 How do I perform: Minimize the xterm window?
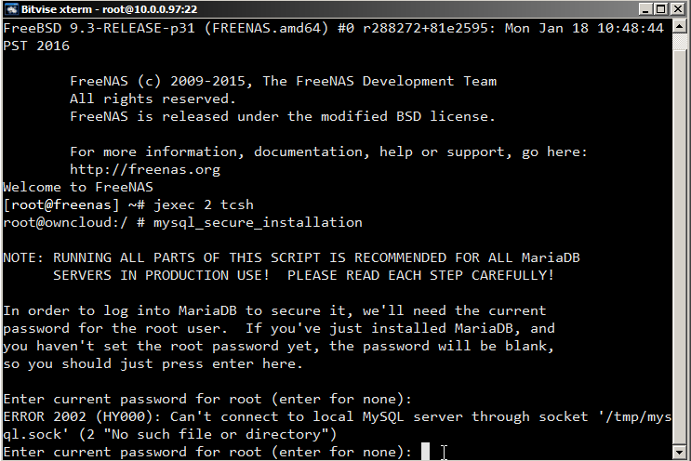(x=642, y=8)
